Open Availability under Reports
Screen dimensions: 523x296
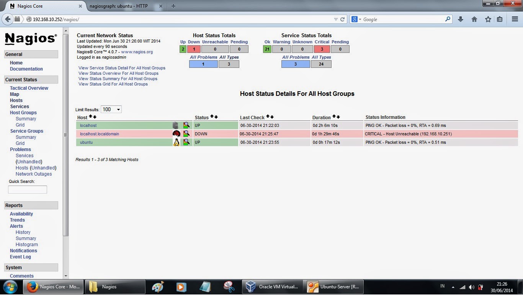click(21, 214)
